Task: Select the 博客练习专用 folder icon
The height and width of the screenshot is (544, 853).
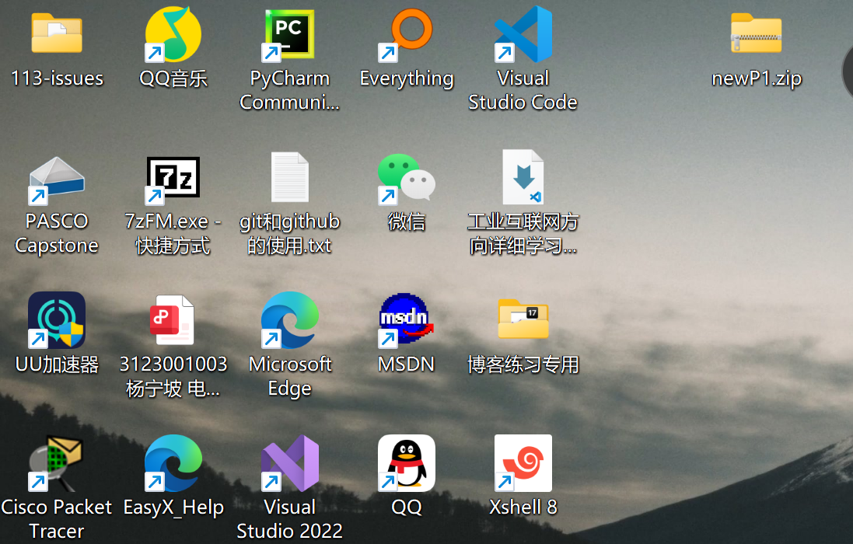Action: tap(523, 319)
